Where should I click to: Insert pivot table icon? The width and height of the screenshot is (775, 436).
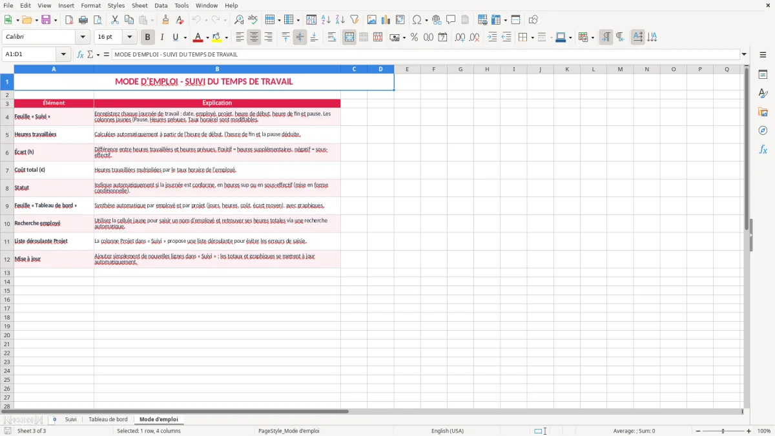(x=400, y=20)
